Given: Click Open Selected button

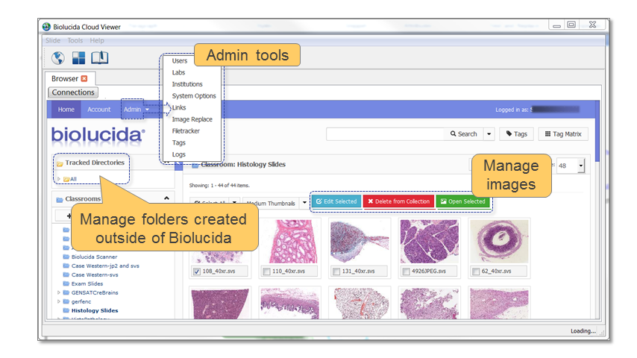Looking at the screenshot, I should [462, 201].
